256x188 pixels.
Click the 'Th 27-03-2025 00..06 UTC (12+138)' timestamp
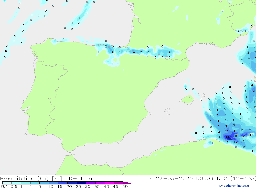point(201,178)
